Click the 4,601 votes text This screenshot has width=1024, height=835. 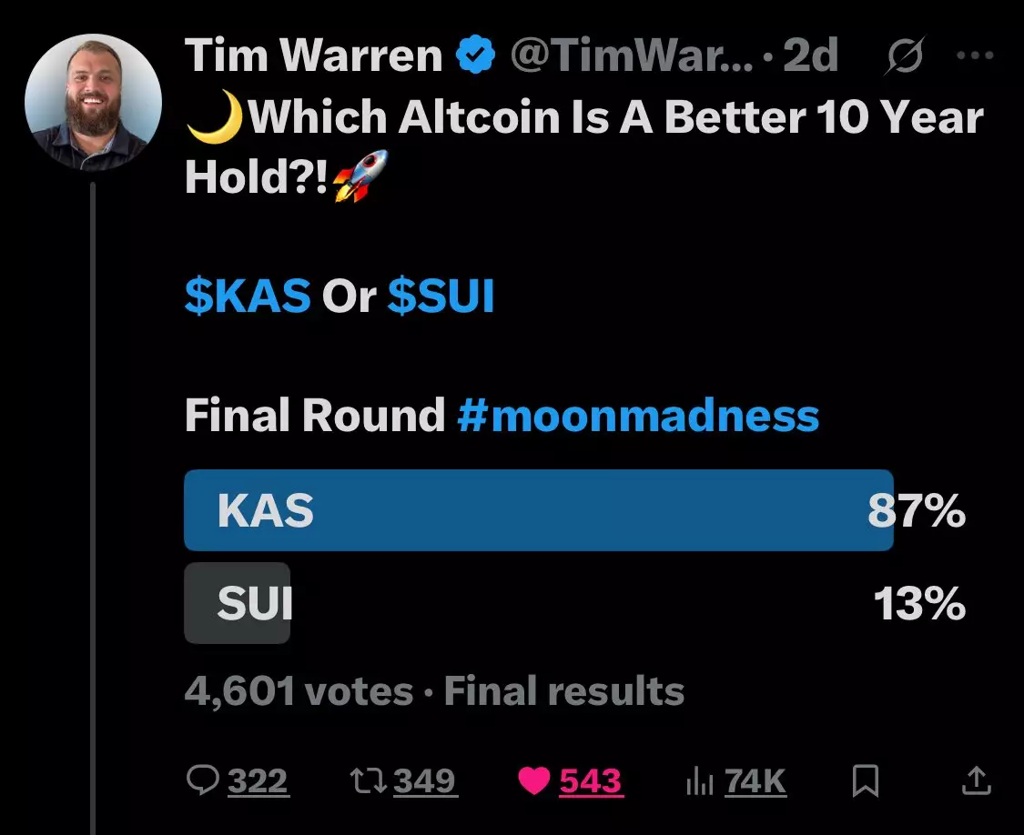click(299, 692)
